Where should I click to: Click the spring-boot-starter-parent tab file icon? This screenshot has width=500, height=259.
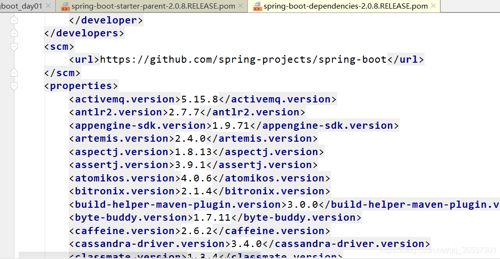point(65,6)
